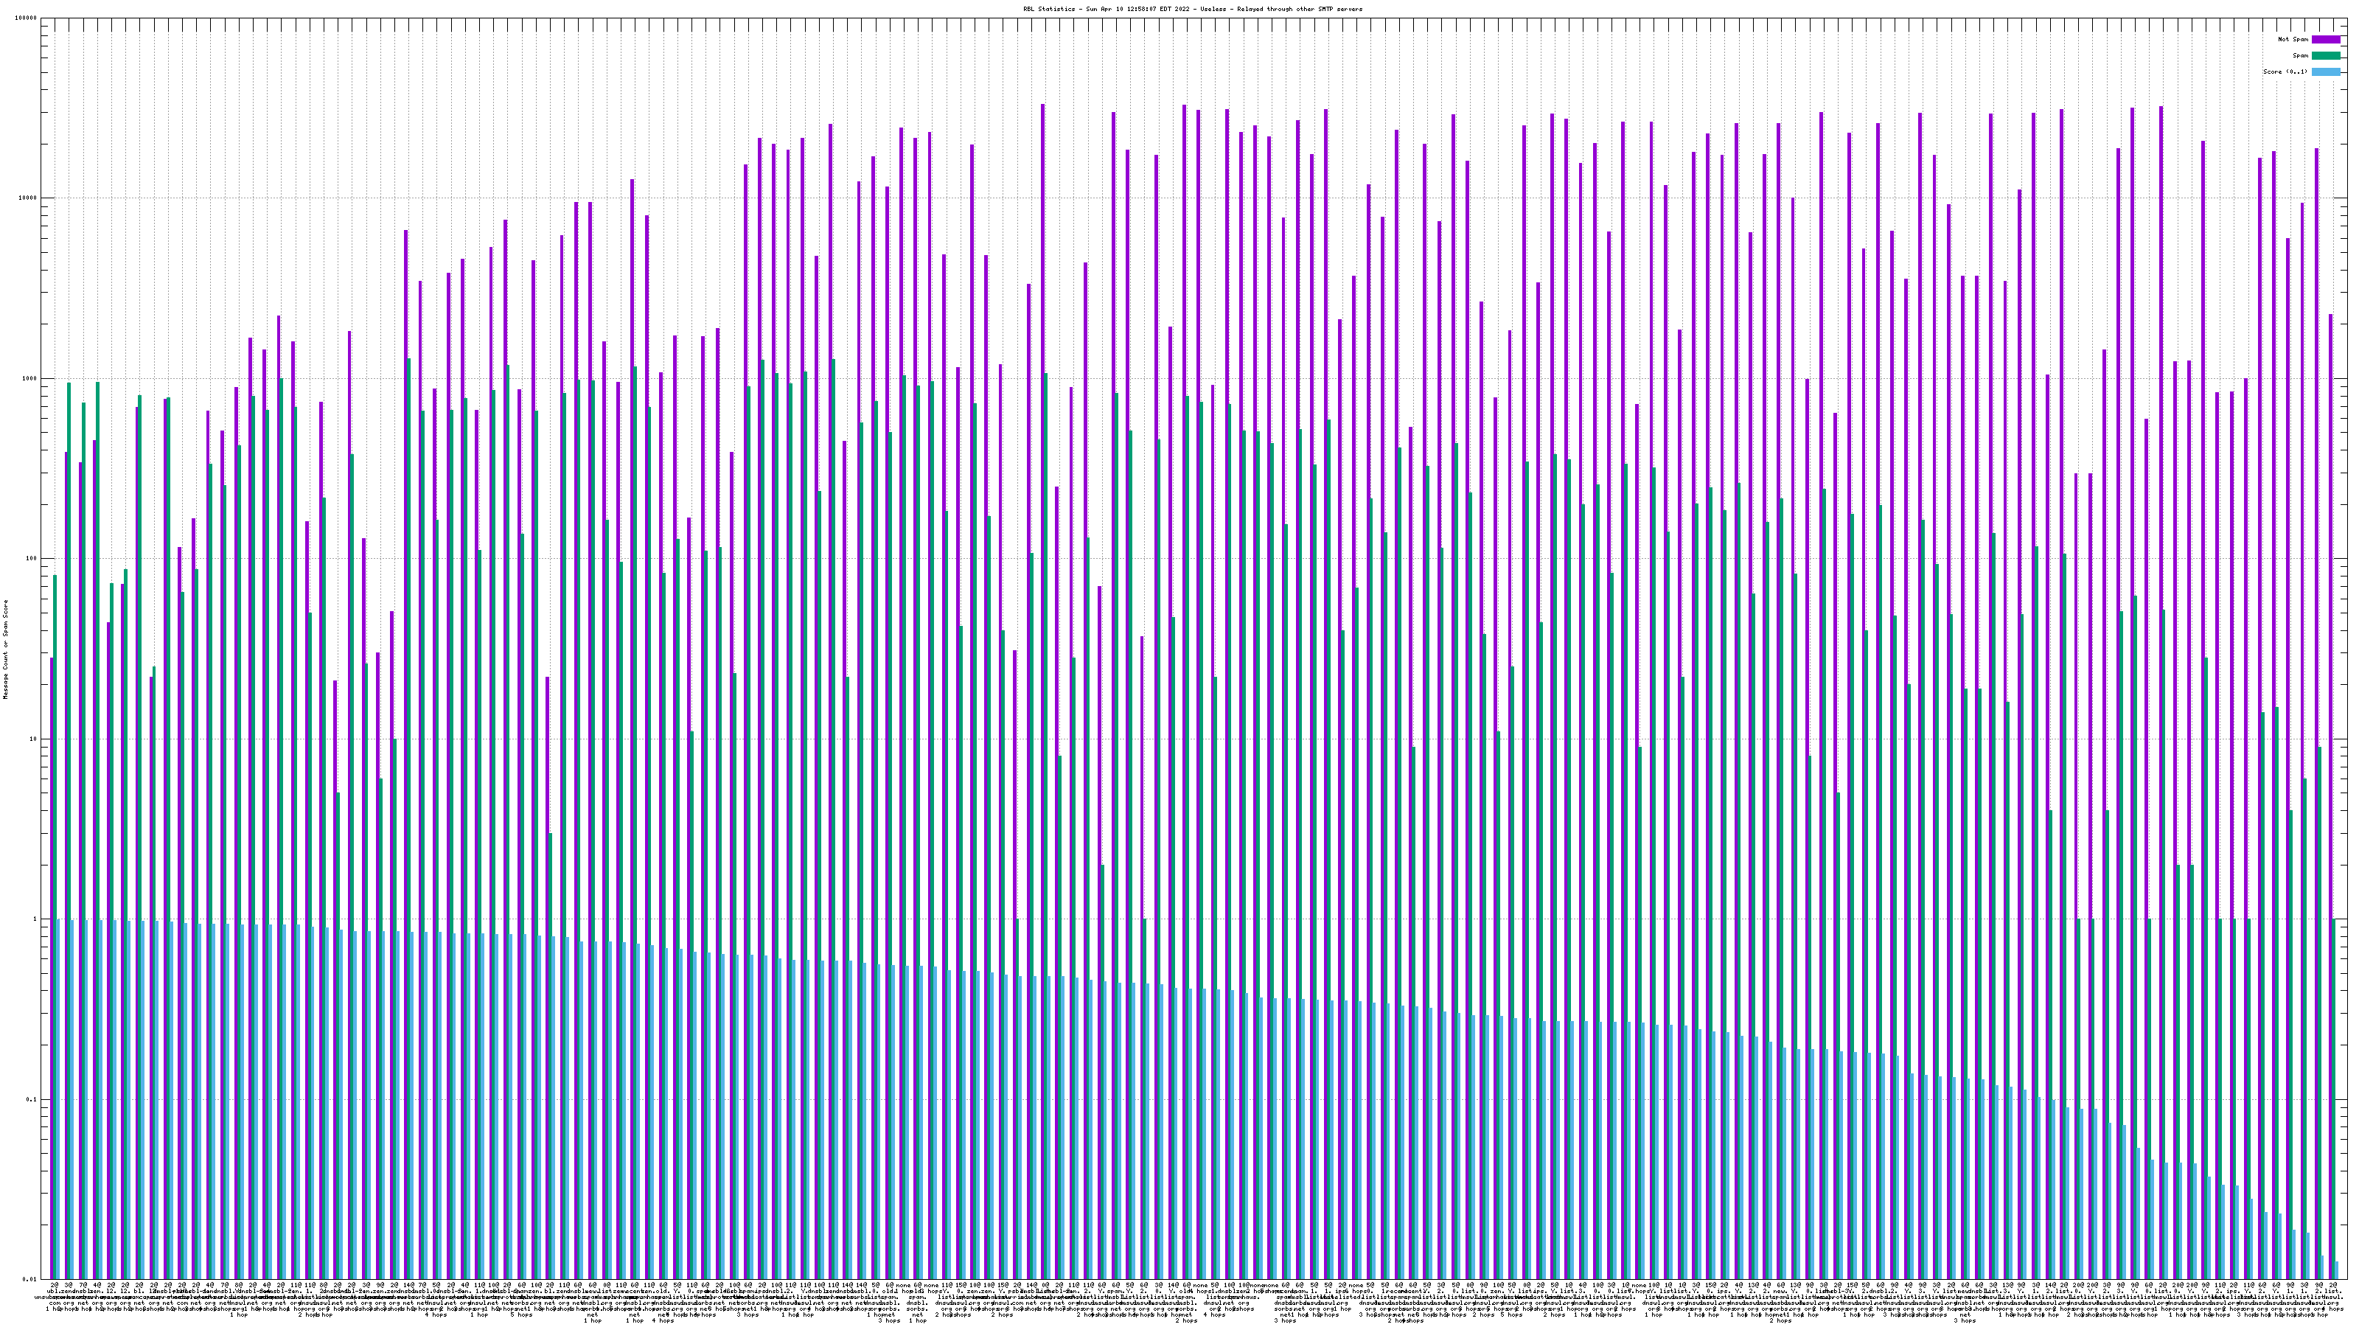
Task: Select the 'Score (0..1)' legend text
Action: [x=2287, y=72]
